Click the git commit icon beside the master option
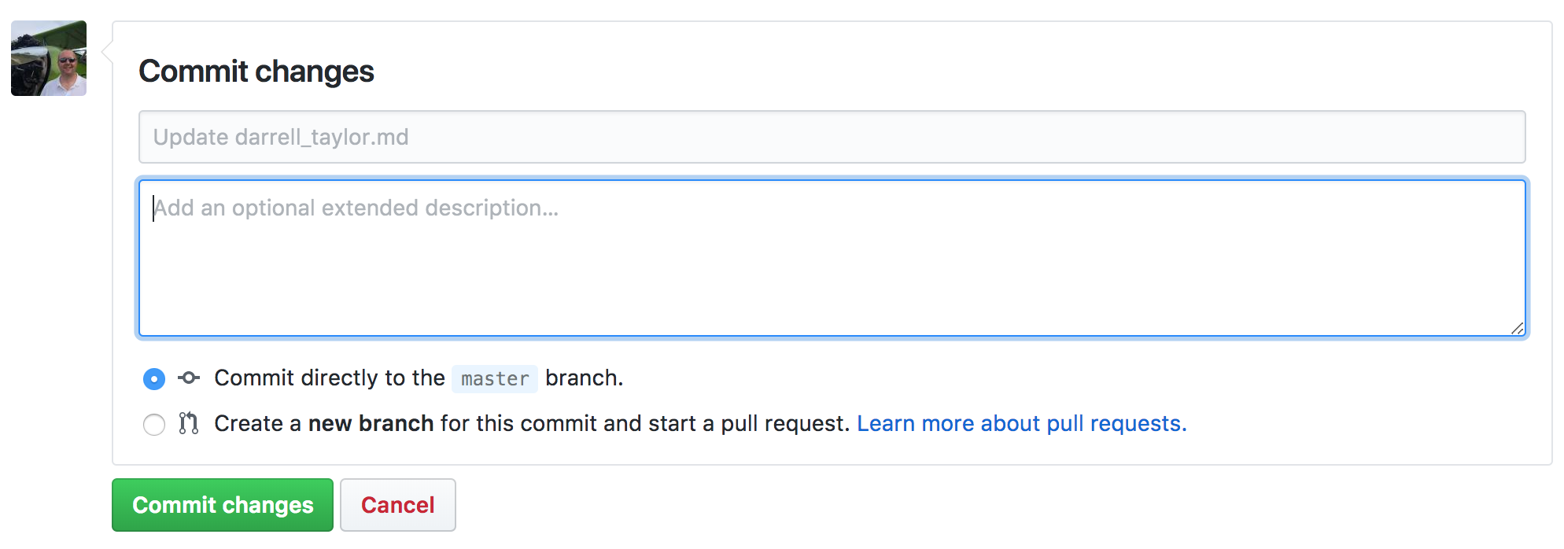Image resolution: width=1564 pixels, height=549 pixels. coord(189,378)
